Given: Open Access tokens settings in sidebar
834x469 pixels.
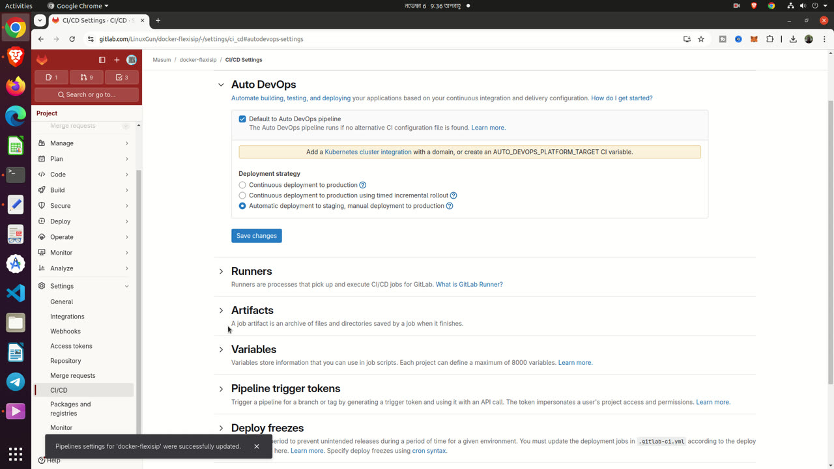Looking at the screenshot, I should [x=84, y=346].
